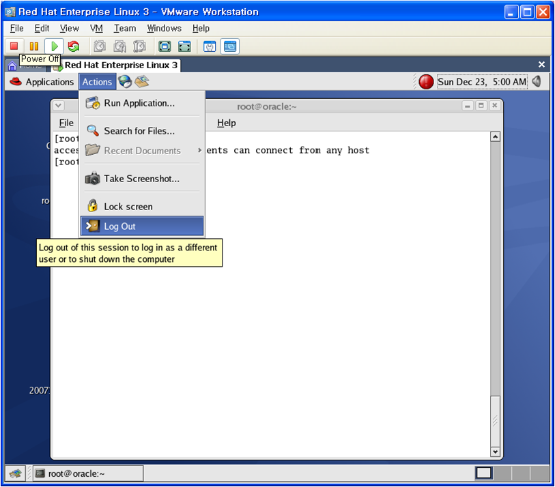Open the terminal window's Help menu
Image resolution: width=555 pixels, height=487 pixels.
pyautogui.click(x=226, y=123)
